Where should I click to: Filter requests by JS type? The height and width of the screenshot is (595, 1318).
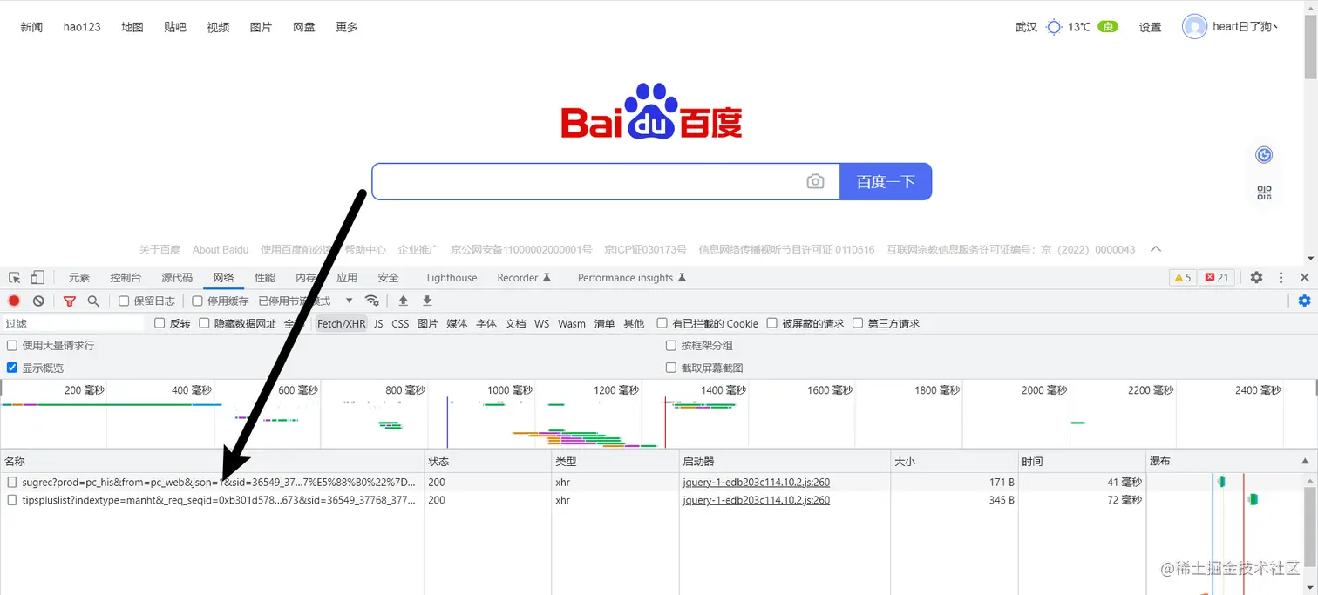[378, 323]
